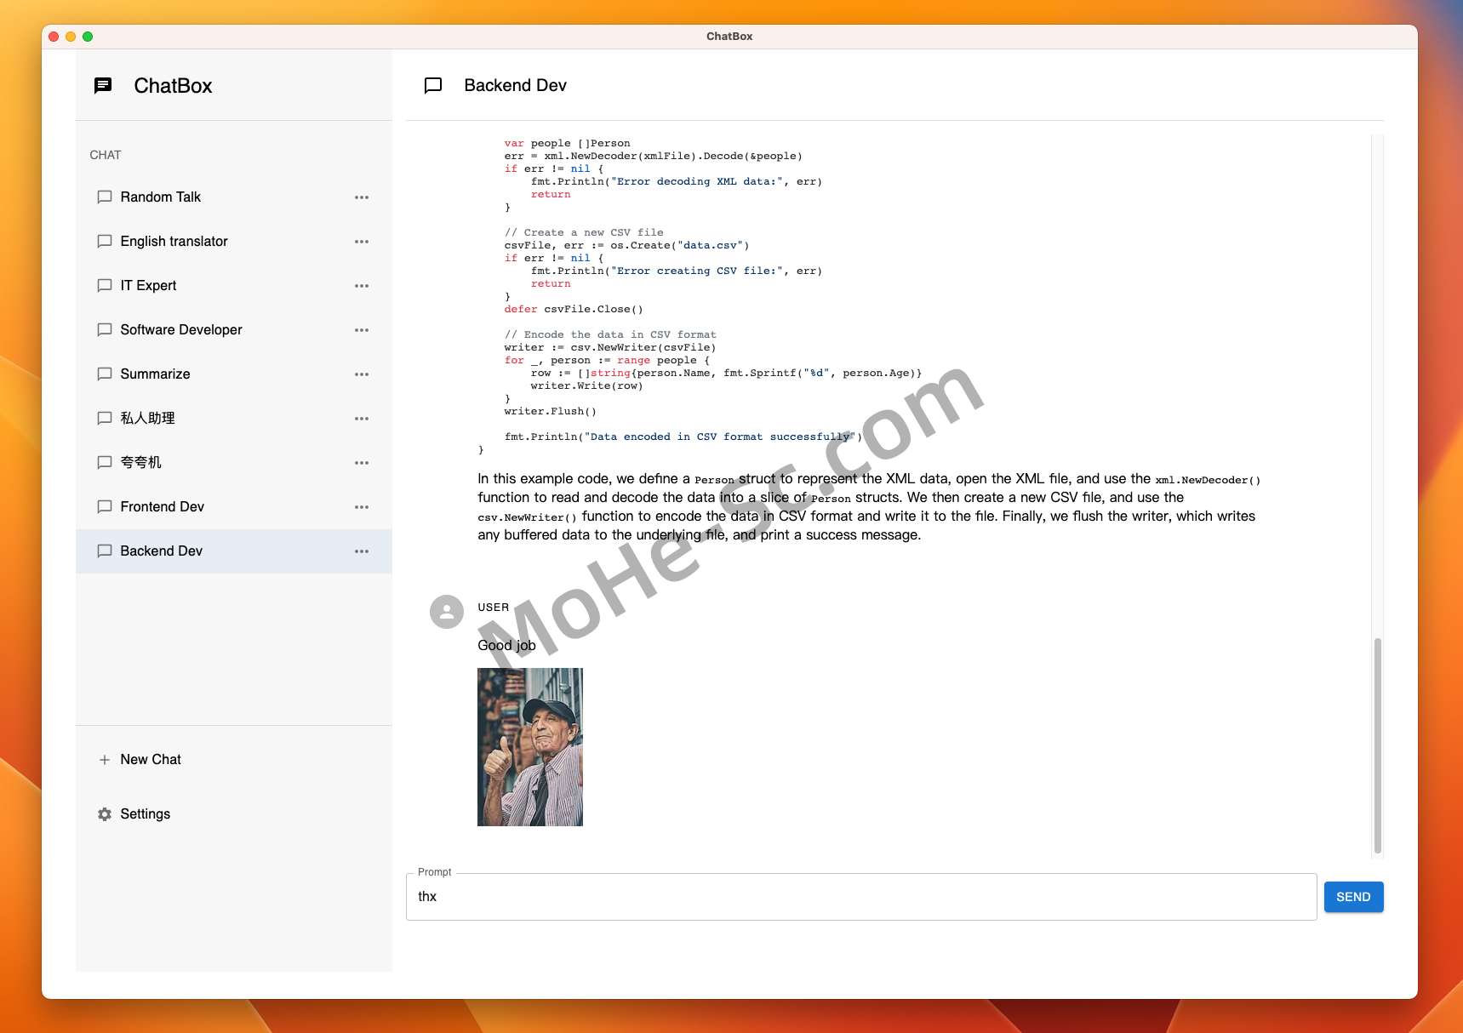Screen dimensions: 1463x1033
Task: Click the conversation vertical scrollbar thumb
Action: coord(1377,745)
